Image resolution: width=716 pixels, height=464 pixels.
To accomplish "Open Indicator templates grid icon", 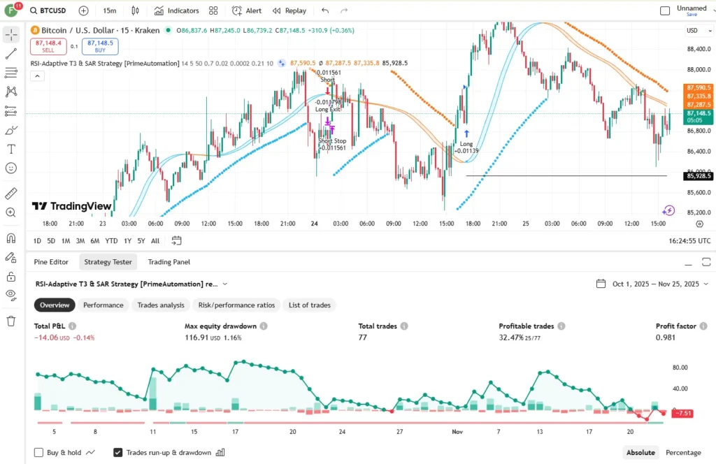I will tap(213, 10).
